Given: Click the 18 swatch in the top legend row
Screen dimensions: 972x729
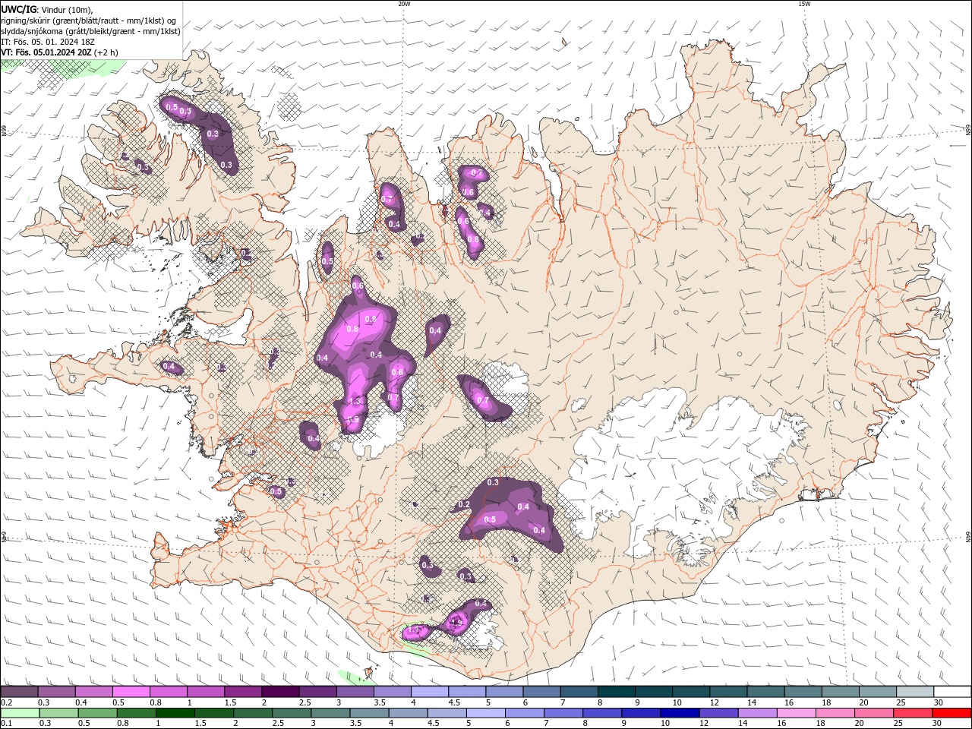Looking at the screenshot, I should (x=840, y=692).
